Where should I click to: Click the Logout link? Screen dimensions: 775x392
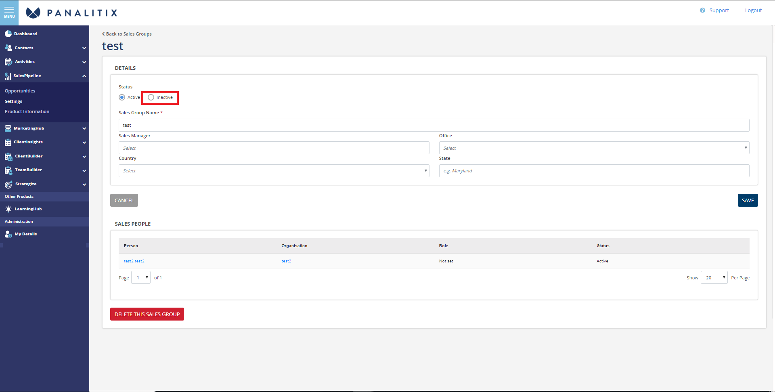click(x=753, y=10)
